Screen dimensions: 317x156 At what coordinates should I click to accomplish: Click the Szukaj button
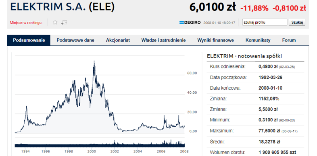tap(297, 23)
